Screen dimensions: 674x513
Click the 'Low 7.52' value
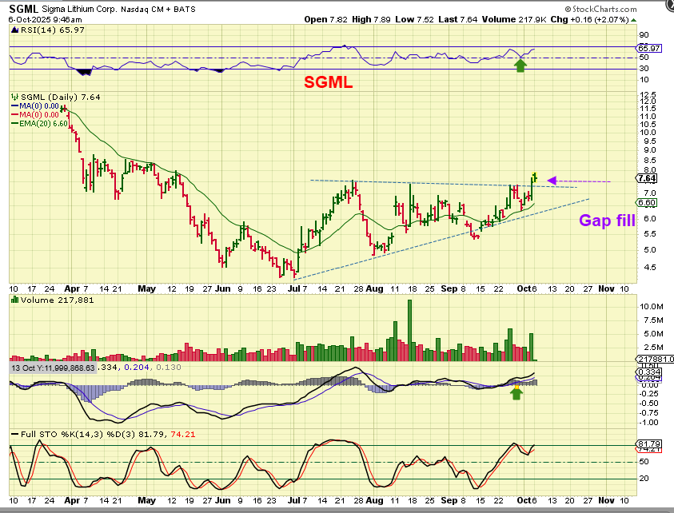(x=414, y=19)
